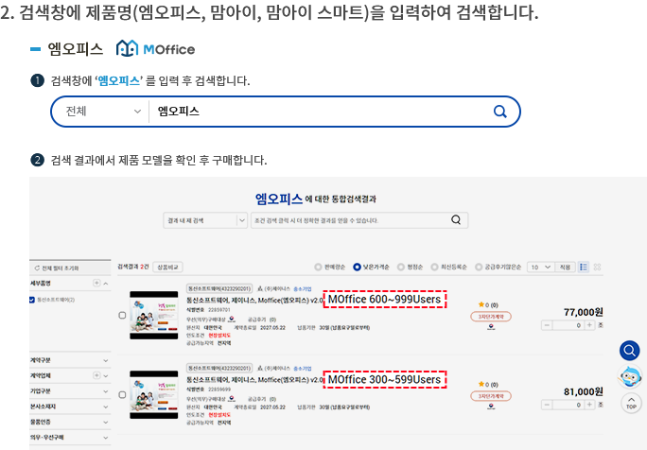
Task: Click the 81,000원 price text
Action: coord(583,391)
